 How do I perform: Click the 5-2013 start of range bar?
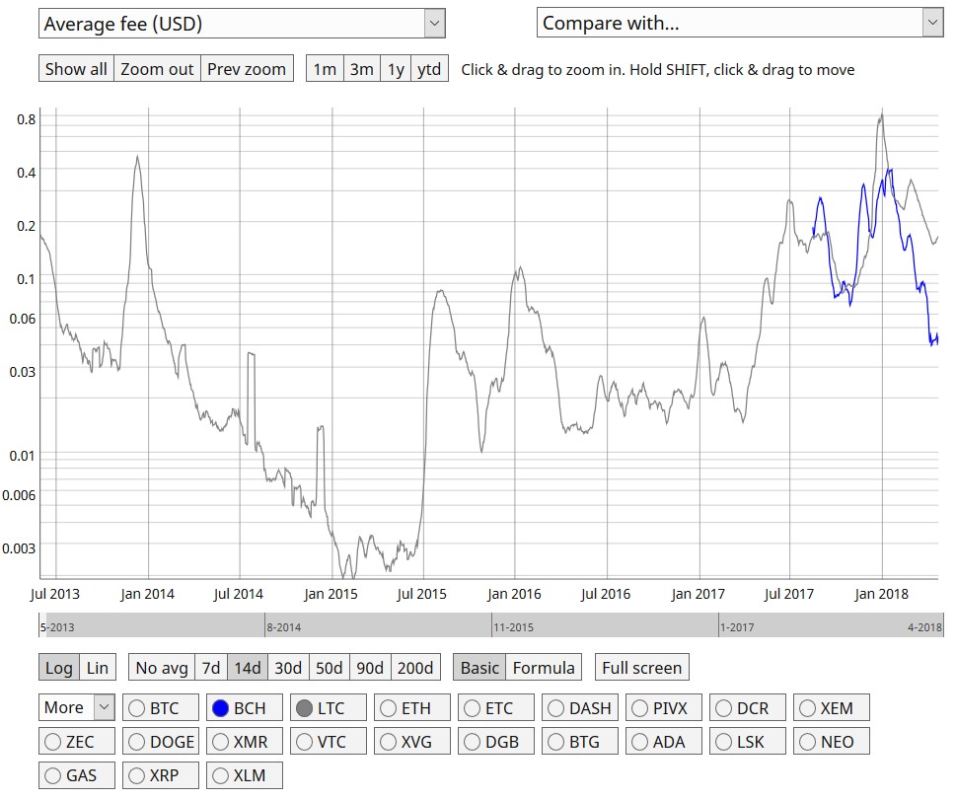click(56, 627)
